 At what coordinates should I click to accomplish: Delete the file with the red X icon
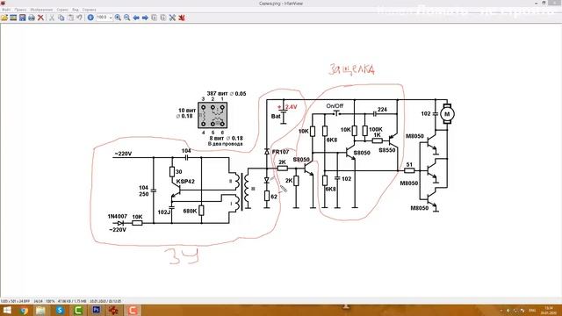click(x=41, y=18)
